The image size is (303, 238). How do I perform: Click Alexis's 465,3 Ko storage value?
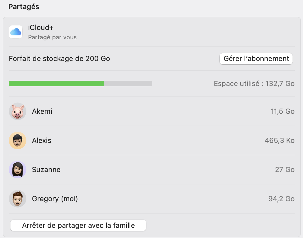(279, 140)
